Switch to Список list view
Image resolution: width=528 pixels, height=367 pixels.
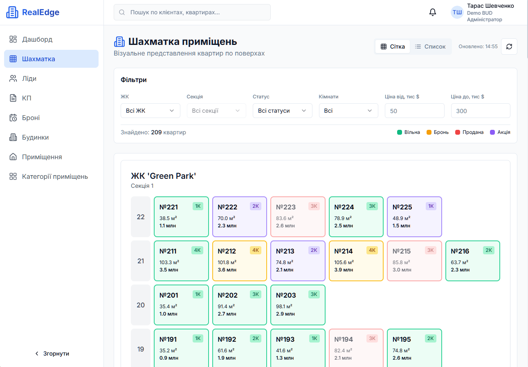430,47
